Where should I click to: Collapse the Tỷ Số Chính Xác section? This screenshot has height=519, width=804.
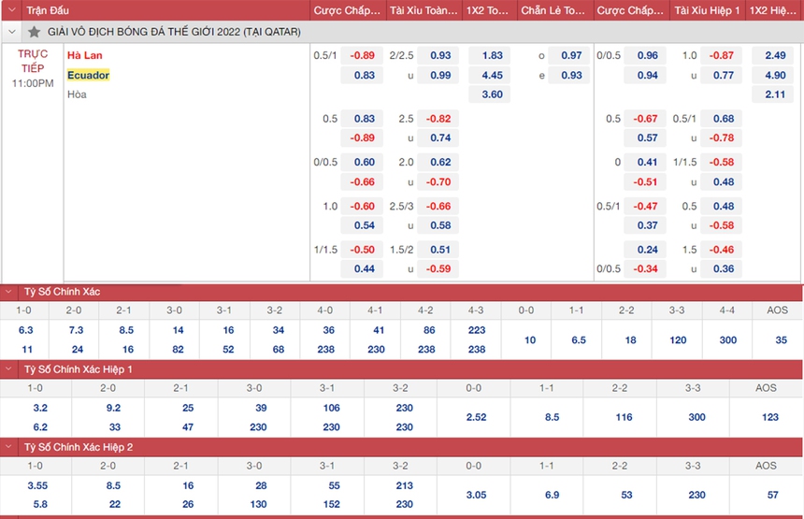11,292
